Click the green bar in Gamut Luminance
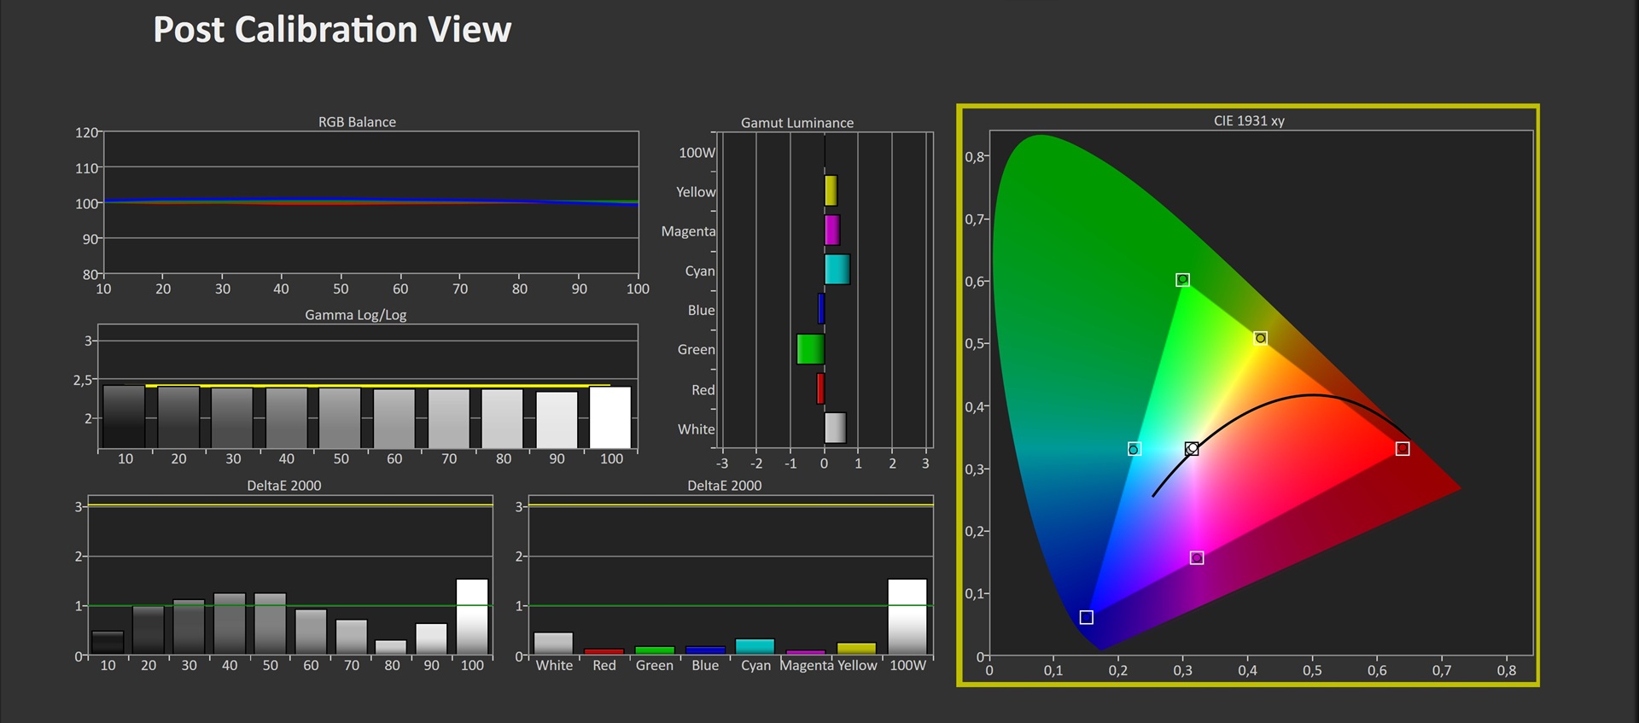1639x723 pixels. coord(810,349)
